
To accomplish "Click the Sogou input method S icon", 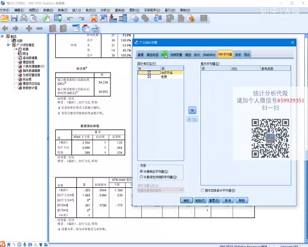I will 3,244.
